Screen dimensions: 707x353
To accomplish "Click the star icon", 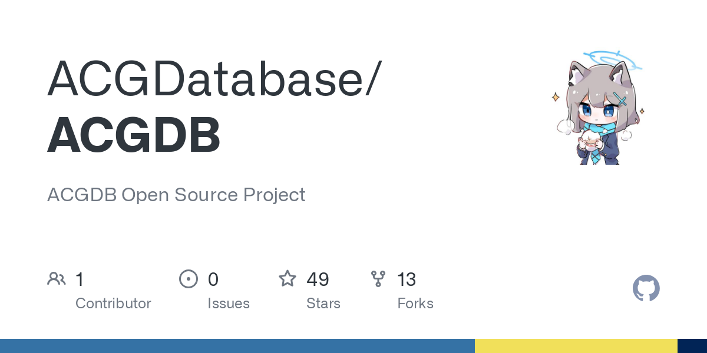I will pos(288,279).
